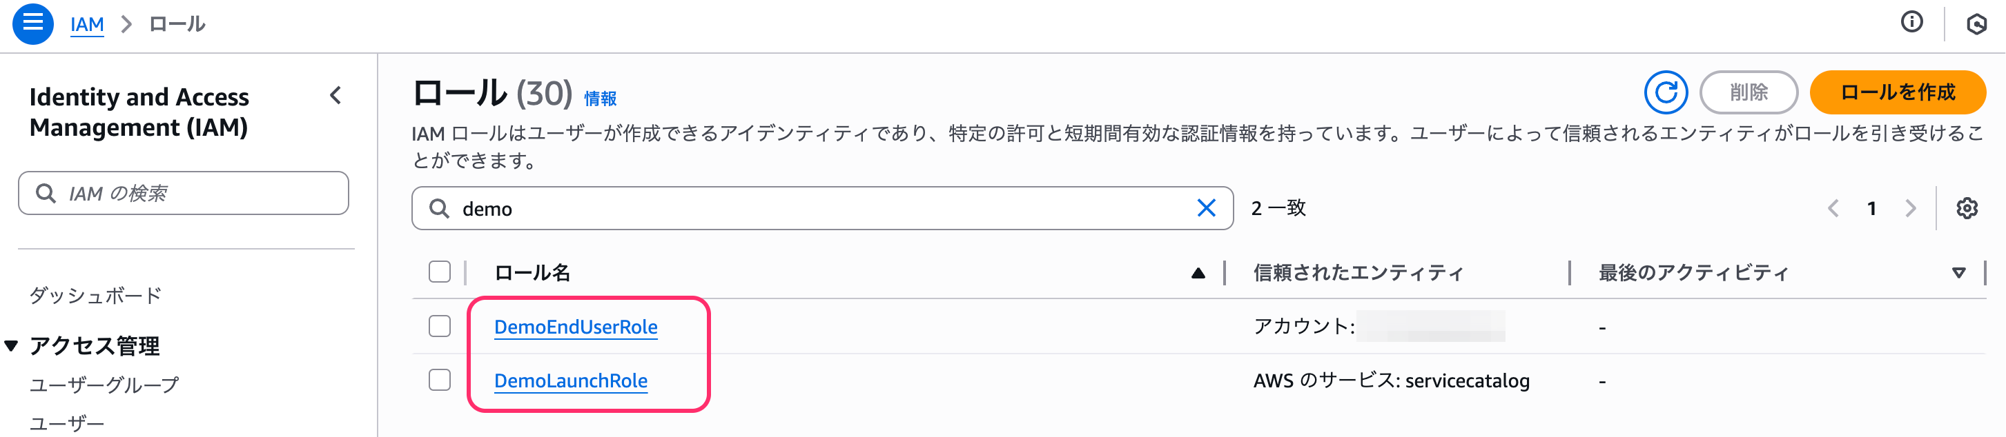Check the DemoLaunchRole checkbox
Screen dimensions: 2006x437
[438, 380]
